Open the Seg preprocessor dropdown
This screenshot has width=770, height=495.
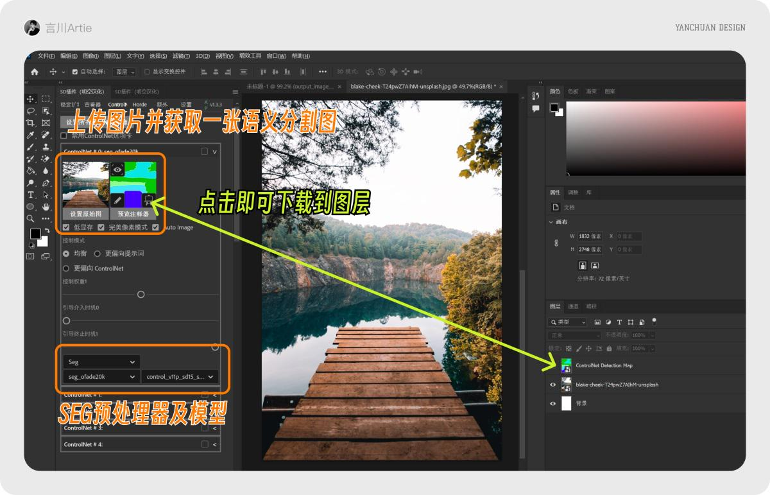[101, 361]
